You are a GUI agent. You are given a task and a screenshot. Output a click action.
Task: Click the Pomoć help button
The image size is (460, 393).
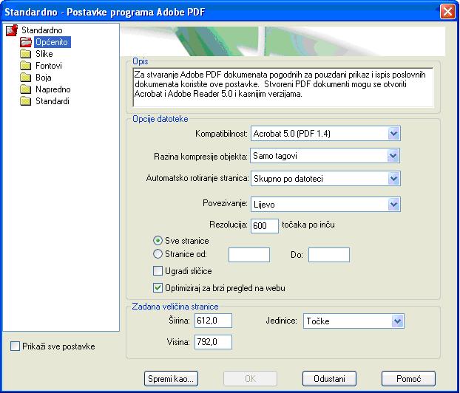click(x=408, y=379)
